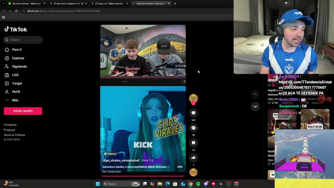
Task: Open the Más options menu
Action: pos(15,100)
